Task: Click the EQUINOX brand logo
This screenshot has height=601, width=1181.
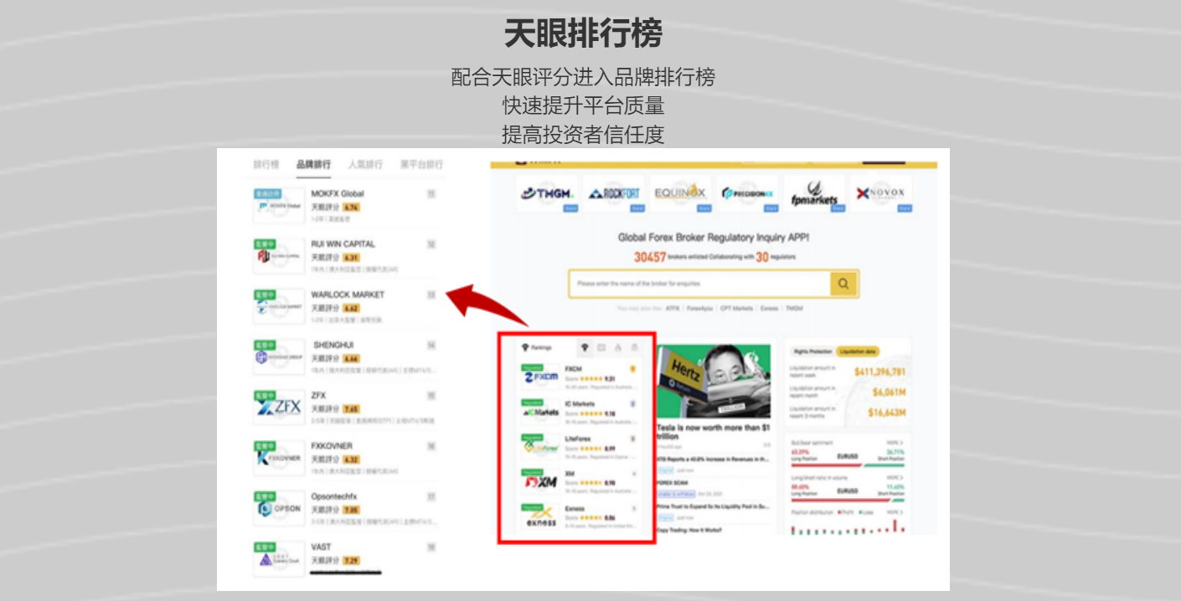Action: (681, 193)
